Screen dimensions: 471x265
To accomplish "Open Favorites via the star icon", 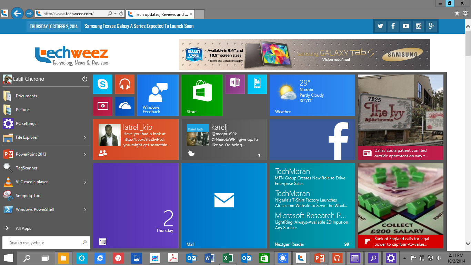I will pyautogui.click(x=457, y=13).
